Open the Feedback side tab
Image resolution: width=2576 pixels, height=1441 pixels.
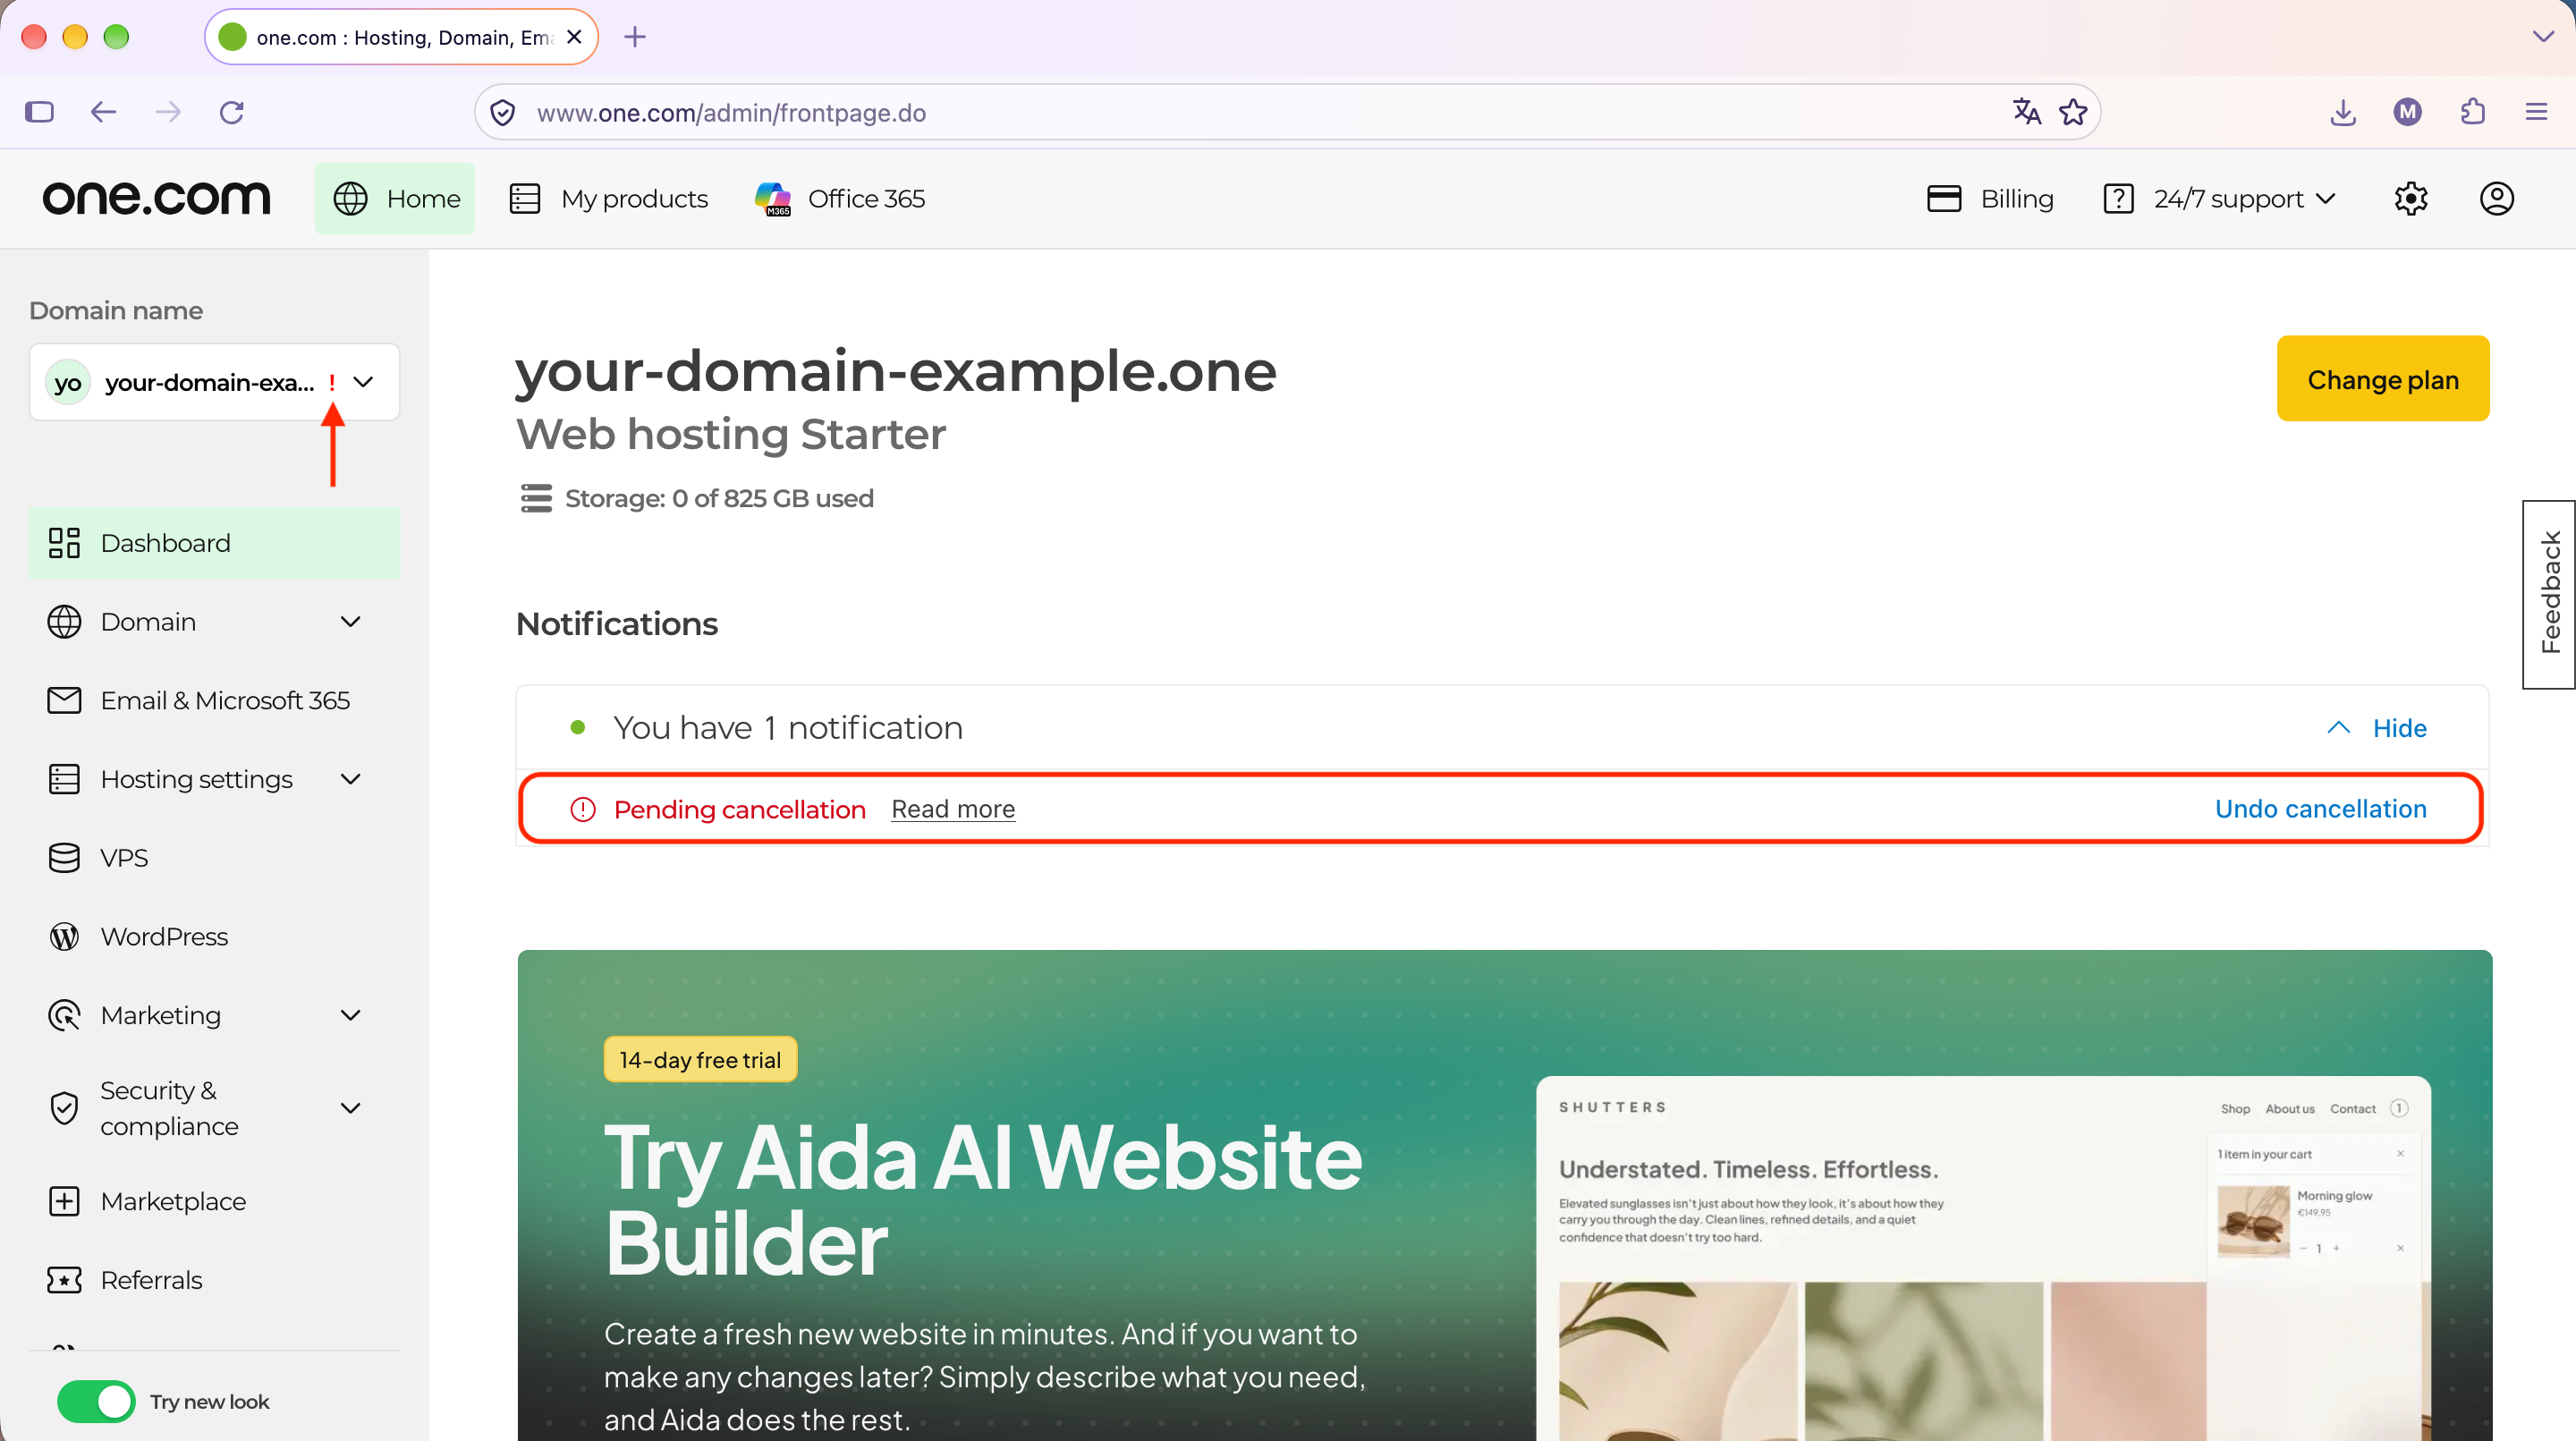(x=2549, y=593)
